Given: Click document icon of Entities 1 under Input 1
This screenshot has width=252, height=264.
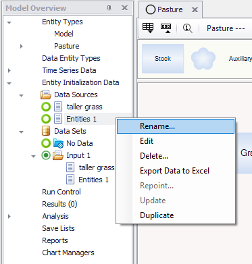Looking at the screenshot, I should coord(70,180).
